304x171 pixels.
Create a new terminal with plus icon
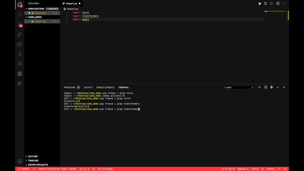(x=259, y=87)
